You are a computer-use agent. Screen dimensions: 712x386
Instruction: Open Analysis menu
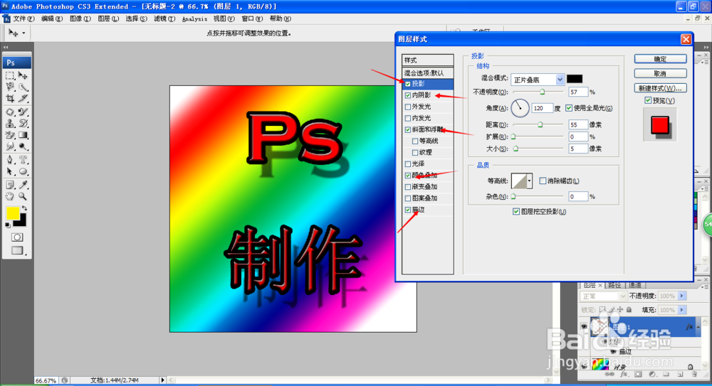194,18
